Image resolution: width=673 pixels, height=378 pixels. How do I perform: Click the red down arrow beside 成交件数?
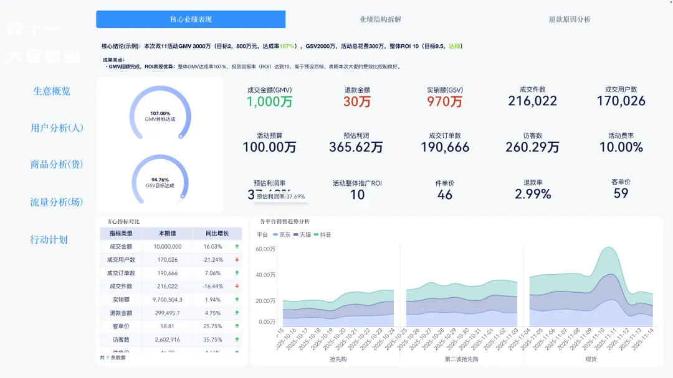236,286
